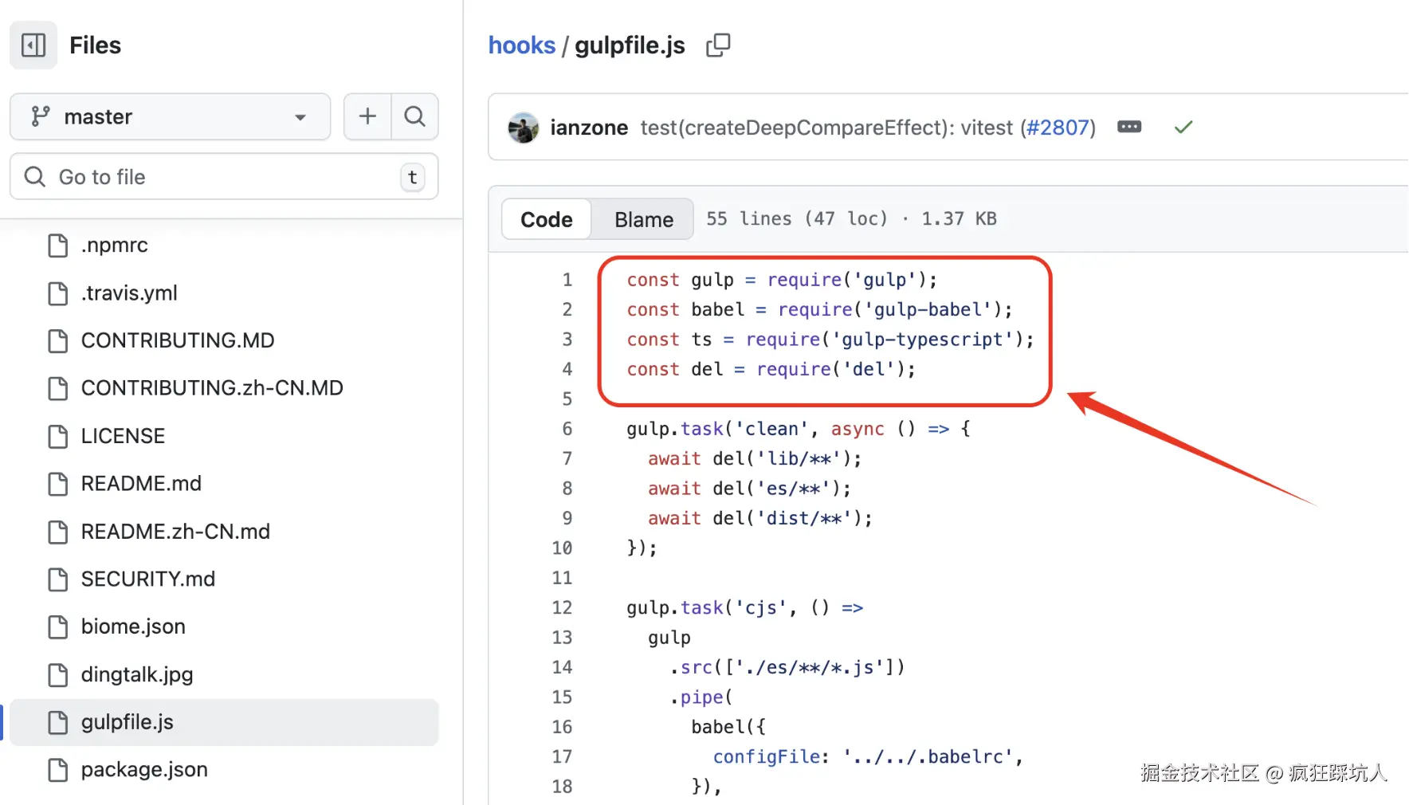1409x805 pixels.
Task: Add a new file with plus button
Action: [367, 116]
